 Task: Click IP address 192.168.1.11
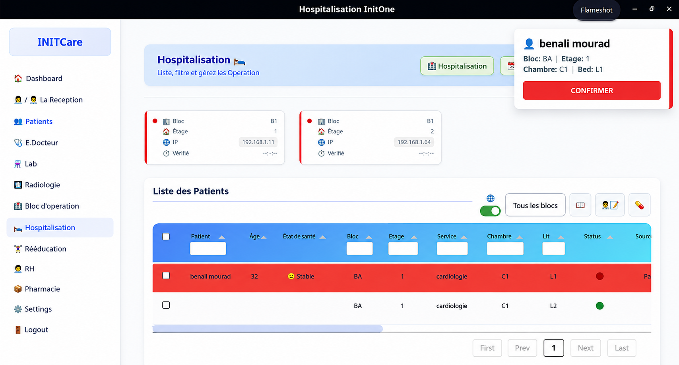258,142
